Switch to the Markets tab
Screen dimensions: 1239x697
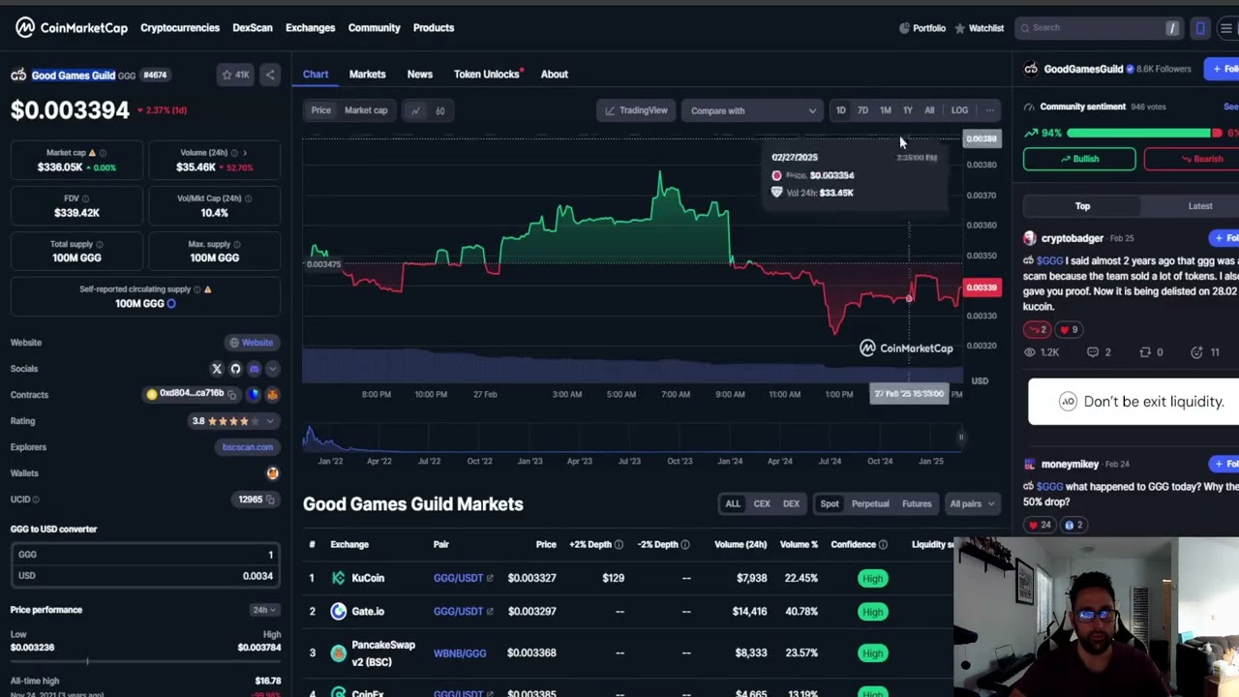pyautogui.click(x=367, y=75)
